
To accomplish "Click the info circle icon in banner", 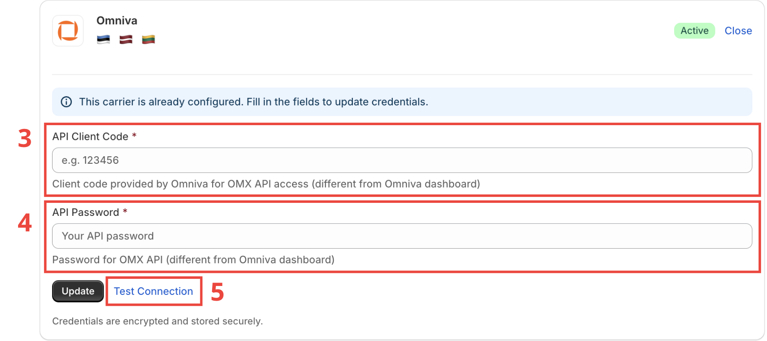I will pos(66,102).
